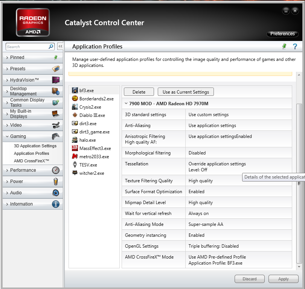305x289 pixels.
Task: Expand the HydraVision section
Action: tap(33, 80)
